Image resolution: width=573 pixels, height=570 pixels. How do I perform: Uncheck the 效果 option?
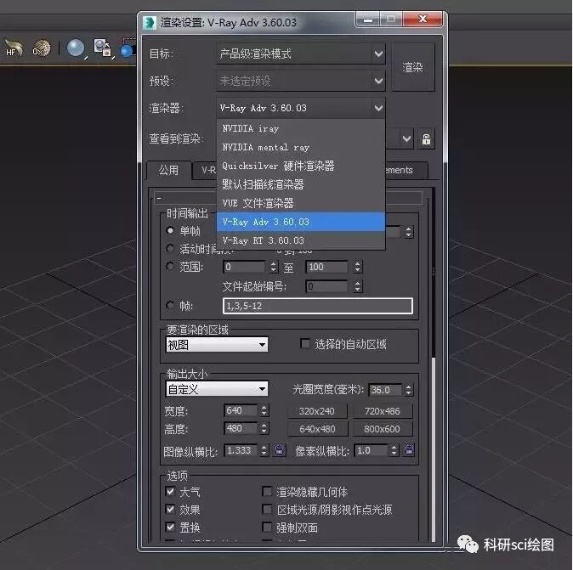170,509
